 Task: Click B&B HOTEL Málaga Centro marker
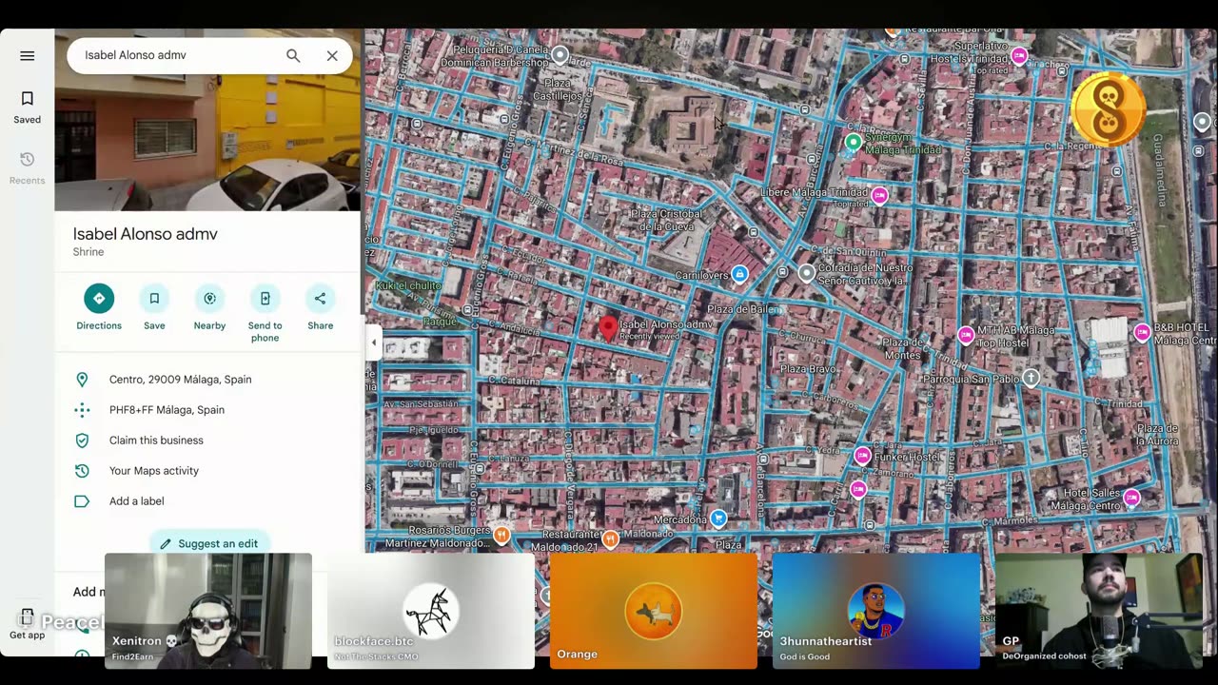[x=1142, y=332]
